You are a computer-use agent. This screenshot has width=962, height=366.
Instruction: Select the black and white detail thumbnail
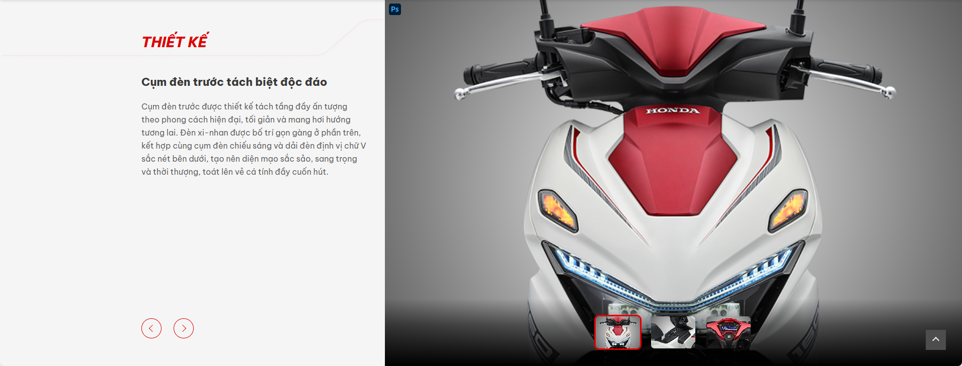(673, 332)
